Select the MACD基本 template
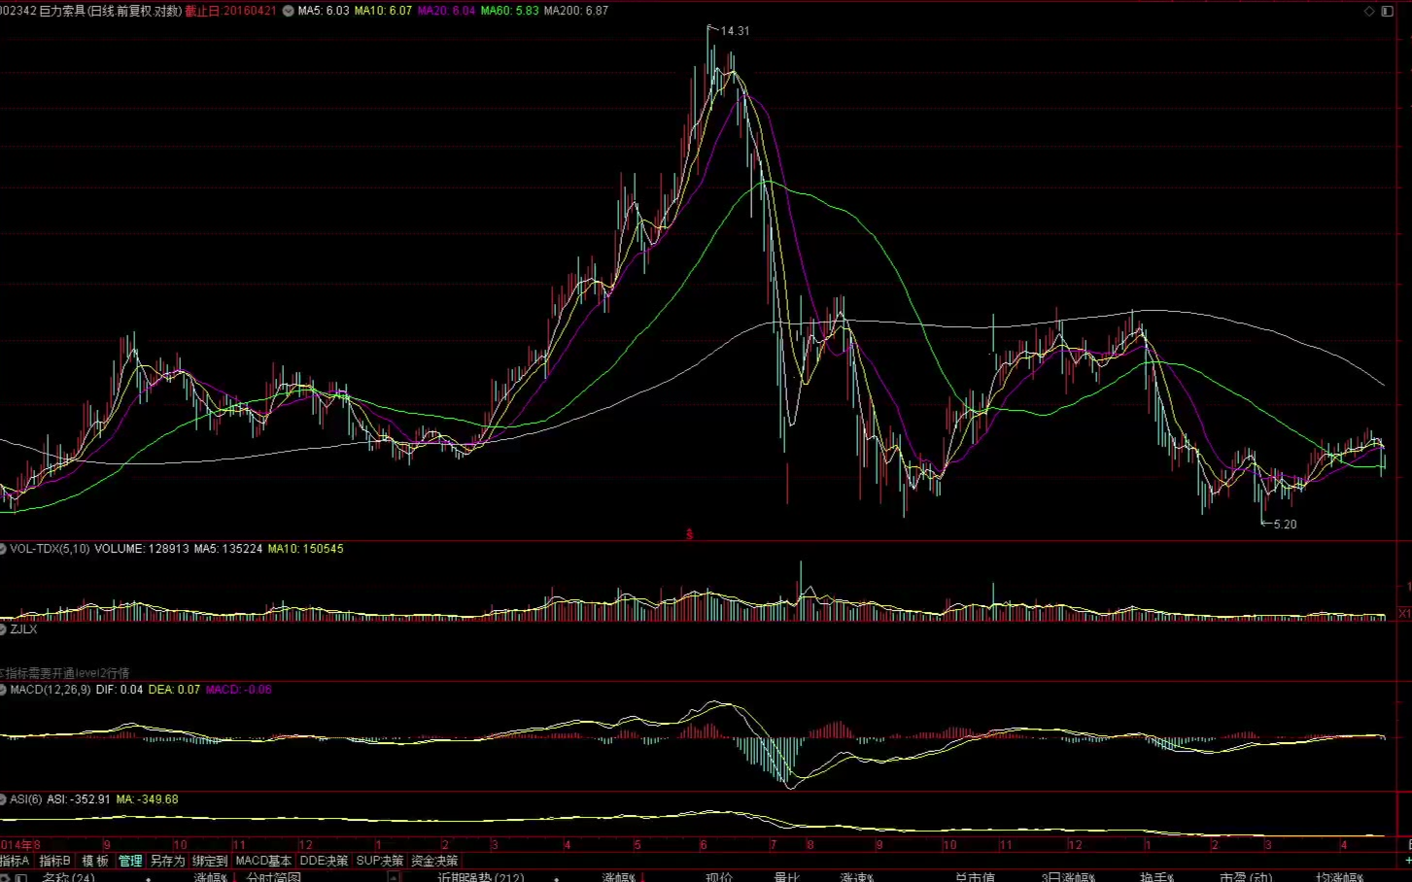 point(263,861)
